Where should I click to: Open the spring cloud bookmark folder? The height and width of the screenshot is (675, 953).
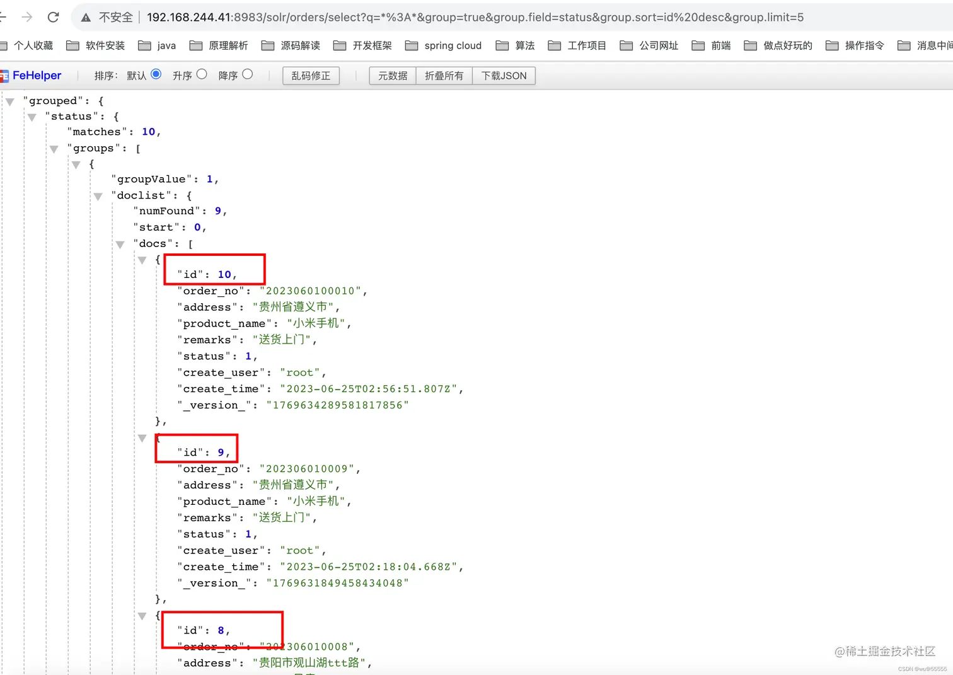(x=443, y=45)
